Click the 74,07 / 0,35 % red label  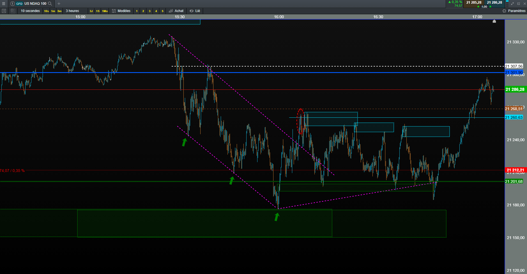(x=12, y=171)
